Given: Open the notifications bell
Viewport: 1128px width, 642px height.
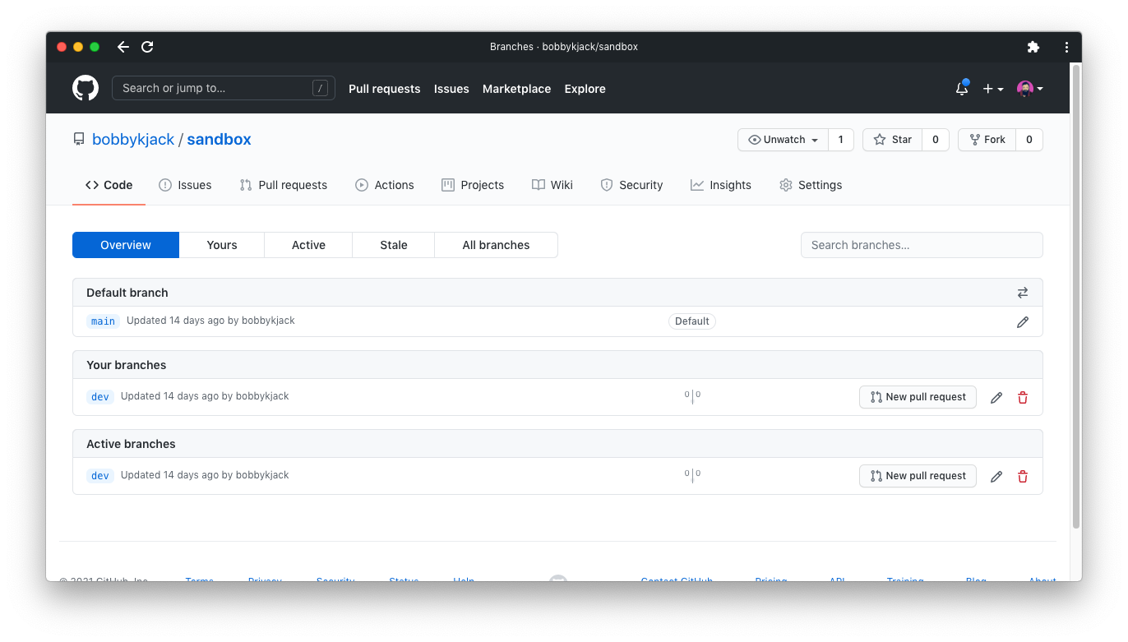Looking at the screenshot, I should (961, 88).
